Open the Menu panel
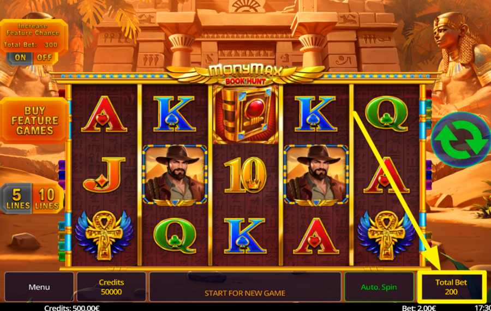The height and width of the screenshot is (311, 491). pyautogui.click(x=39, y=287)
